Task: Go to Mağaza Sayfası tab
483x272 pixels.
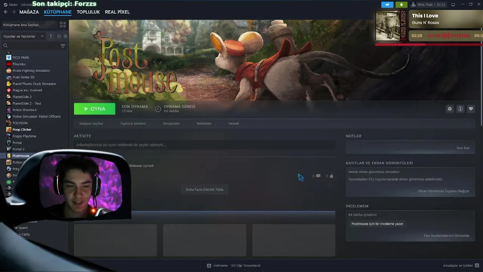Action: [91, 124]
